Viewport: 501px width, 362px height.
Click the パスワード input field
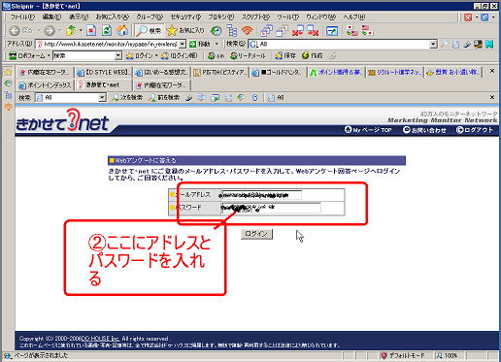click(271, 208)
